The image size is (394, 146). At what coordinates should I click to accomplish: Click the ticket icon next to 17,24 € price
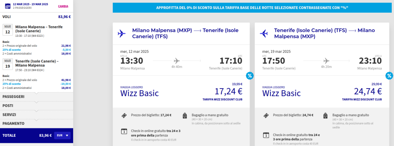pyautogui.click(x=124, y=115)
